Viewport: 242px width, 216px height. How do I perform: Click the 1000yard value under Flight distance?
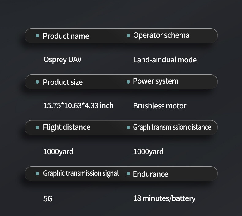coord(58,151)
